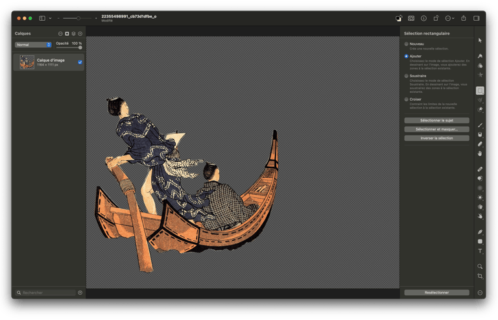Select the Arrange arrow tool
This screenshot has width=498, height=320.
(480, 40)
